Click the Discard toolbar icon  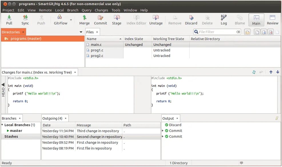pyautogui.click(x=191, y=18)
